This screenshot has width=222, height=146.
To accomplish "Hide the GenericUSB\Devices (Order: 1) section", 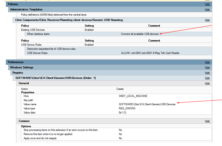I will (x=207, y=78).
